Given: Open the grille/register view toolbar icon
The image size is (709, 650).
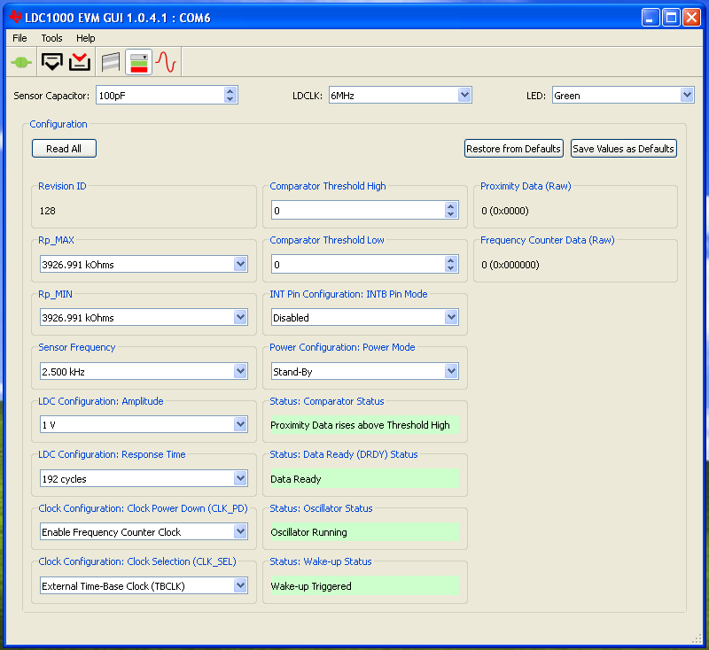Looking at the screenshot, I should pos(110,62).
